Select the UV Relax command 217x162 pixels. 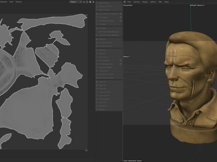tap(109, 28)
